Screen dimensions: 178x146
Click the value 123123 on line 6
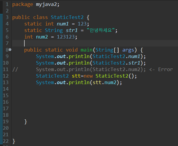pyautogui.click(x=65, y=37)
